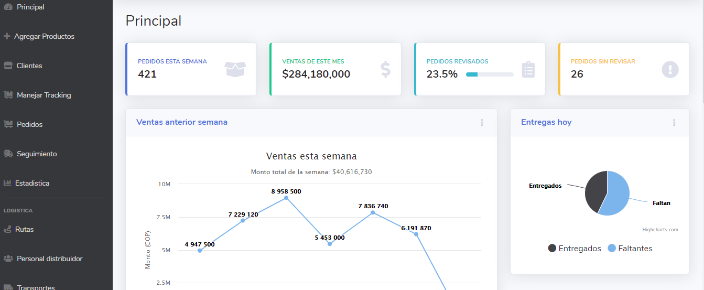Image resolution: width=704 pixels, height=290 pixels.
Task: Click the Pedidos Revisados progress bar
Action: click(x=490, y=74)
